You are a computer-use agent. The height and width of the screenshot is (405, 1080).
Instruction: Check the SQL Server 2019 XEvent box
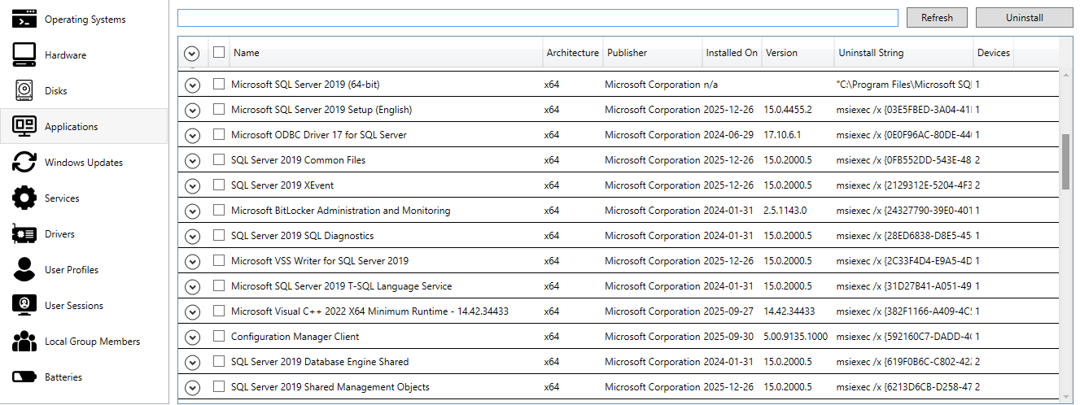219,185
